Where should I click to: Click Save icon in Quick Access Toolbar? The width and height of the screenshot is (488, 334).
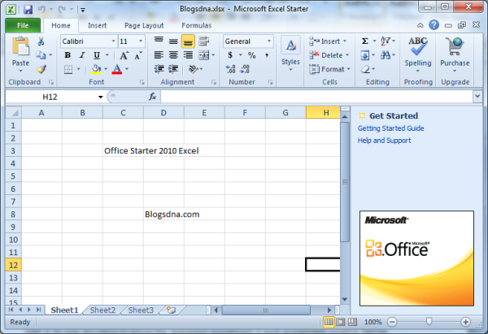(28, 9)
